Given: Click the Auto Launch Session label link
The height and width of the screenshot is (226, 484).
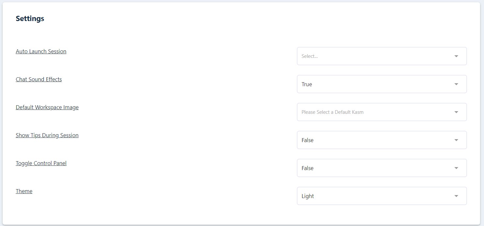Looking at the screenshot, I should pyautogui.click(x=41, y=51).
